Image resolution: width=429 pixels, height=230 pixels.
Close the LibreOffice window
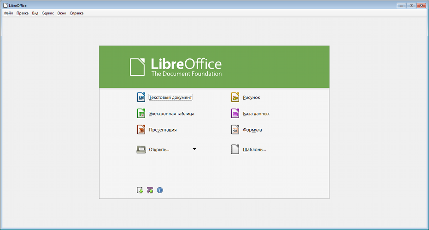tap(421, 6)
